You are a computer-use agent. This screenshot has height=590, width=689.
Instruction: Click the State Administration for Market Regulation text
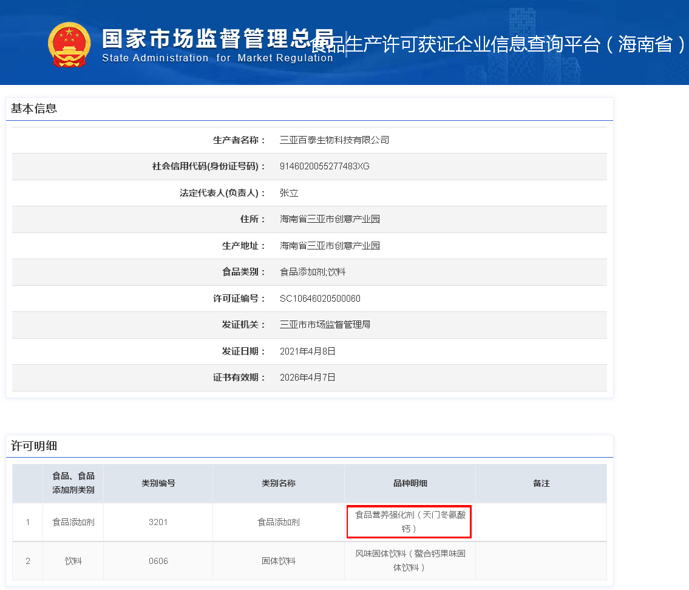(217, 58)
